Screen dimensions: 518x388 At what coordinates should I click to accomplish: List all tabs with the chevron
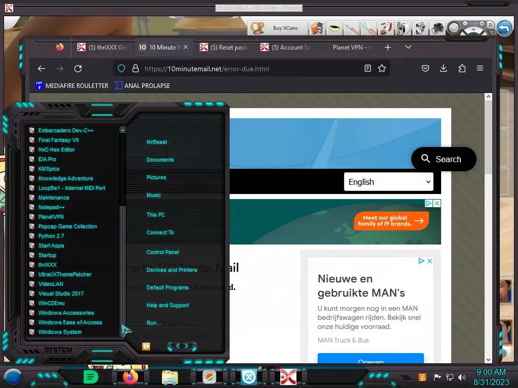tap(408, 47)
